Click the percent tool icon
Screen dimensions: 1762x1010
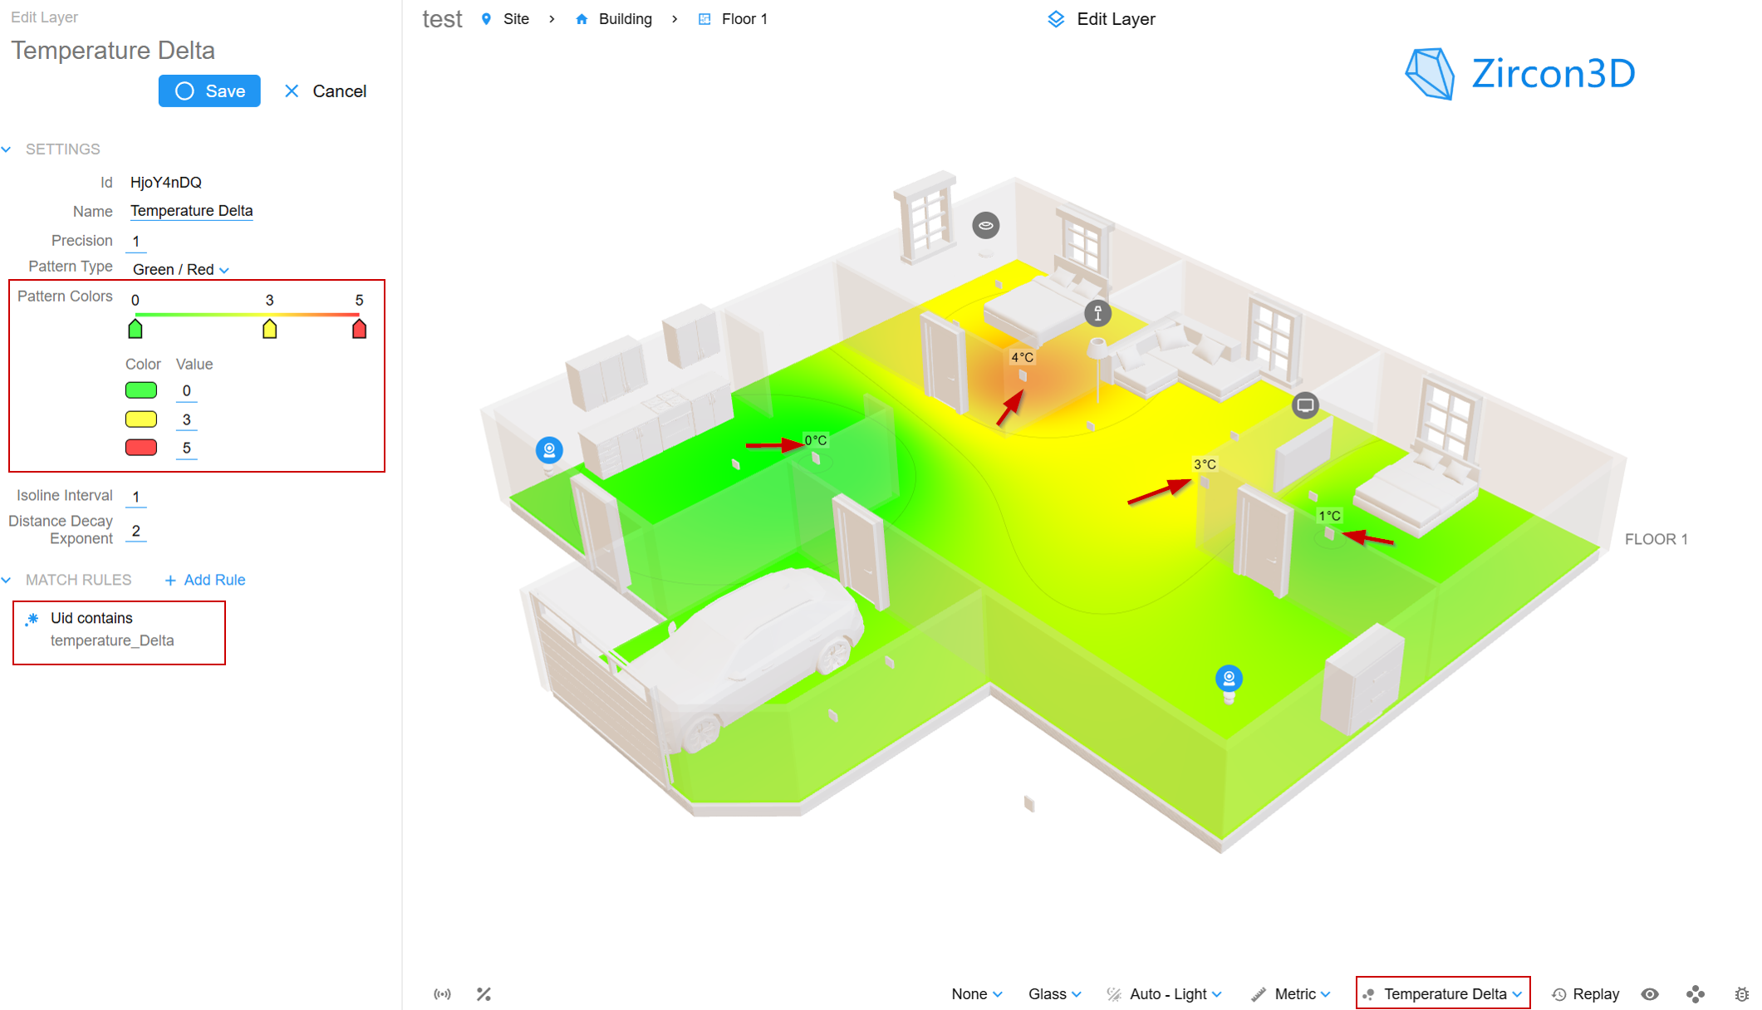click(483, 994)
